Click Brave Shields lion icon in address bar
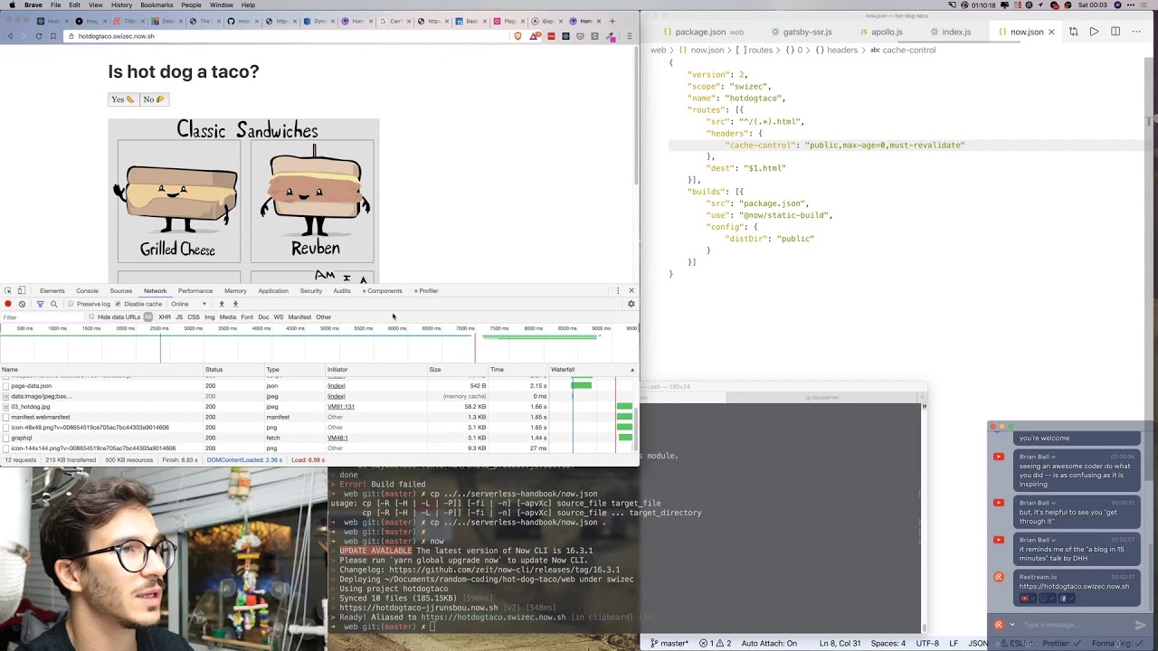The width and height of the screenshot is (1158, 651). point(517,36)
